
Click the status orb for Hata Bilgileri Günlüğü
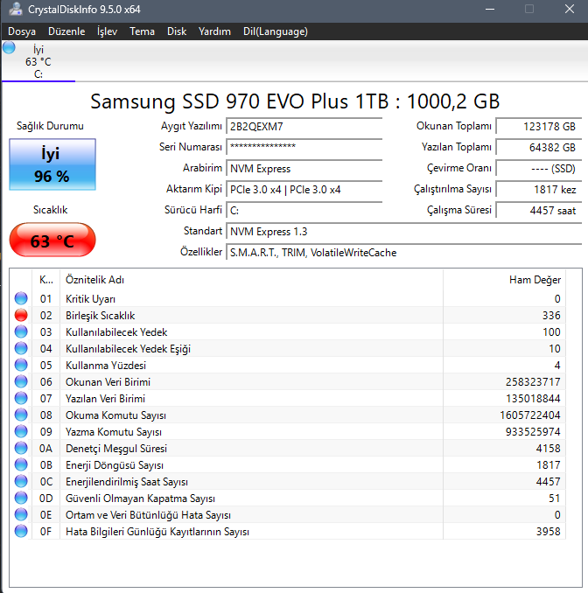pos(21,532)
